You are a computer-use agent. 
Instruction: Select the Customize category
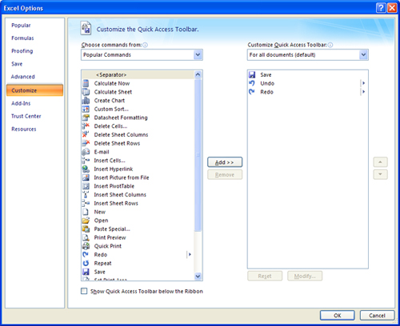[35, 90]
